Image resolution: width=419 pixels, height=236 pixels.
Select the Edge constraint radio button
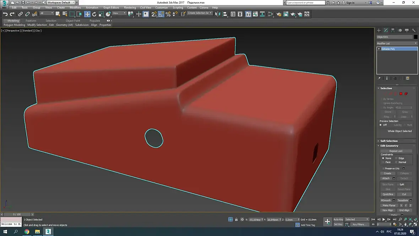pyautogui.click(x=396, y=158)
